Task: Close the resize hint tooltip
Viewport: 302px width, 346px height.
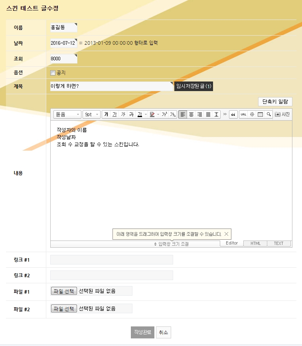Action: click(x=227, y=234)
